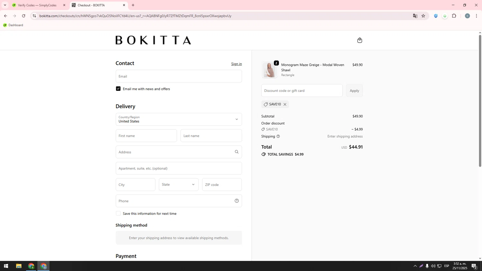
Task: Focus the Email input field
Action: [x=179, y=76]
